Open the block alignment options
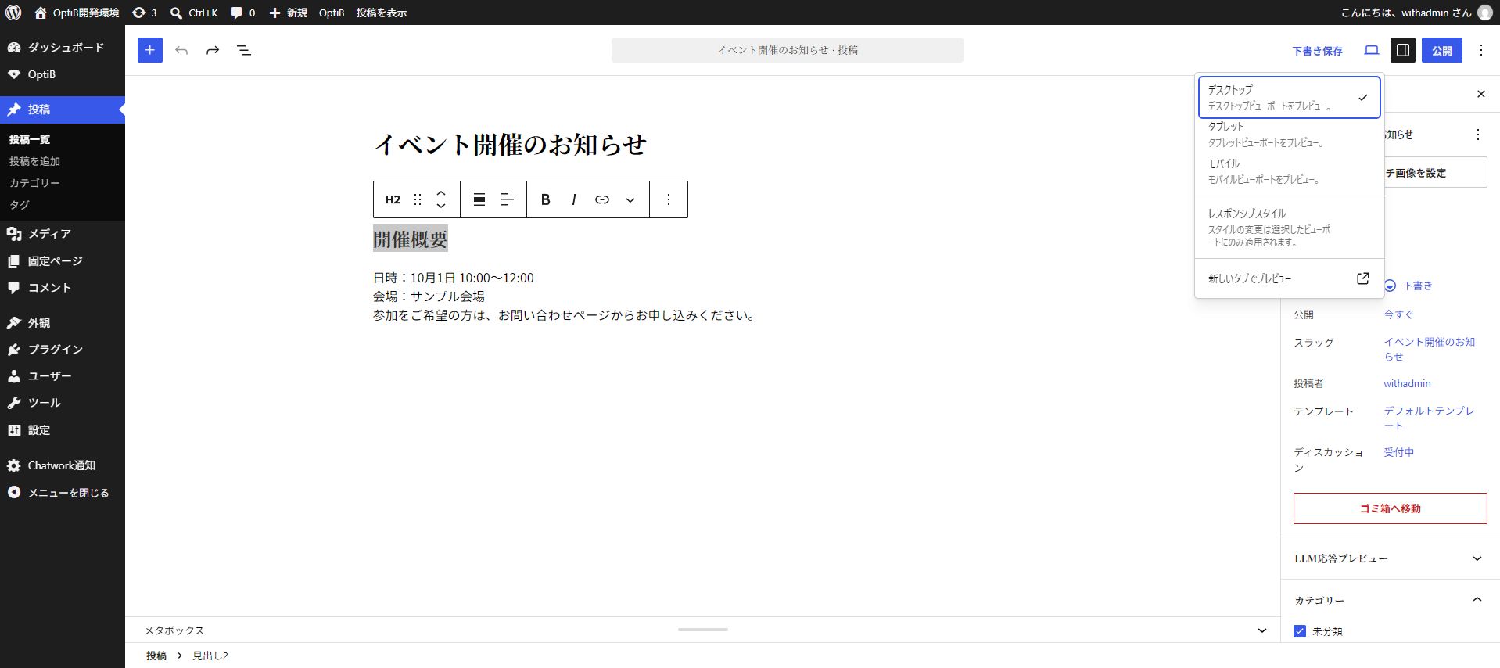 479,199
